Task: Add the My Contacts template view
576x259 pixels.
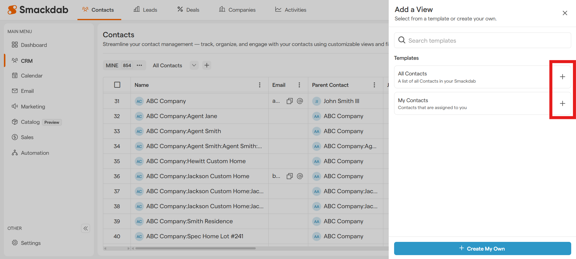Action: (562, 104)
